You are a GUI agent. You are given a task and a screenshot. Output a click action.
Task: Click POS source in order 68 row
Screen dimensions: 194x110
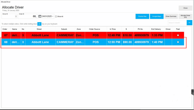(96, 42)
